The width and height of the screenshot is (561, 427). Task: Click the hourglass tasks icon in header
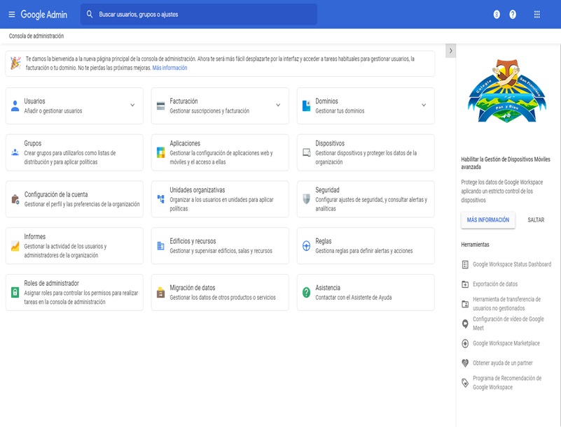497,14
